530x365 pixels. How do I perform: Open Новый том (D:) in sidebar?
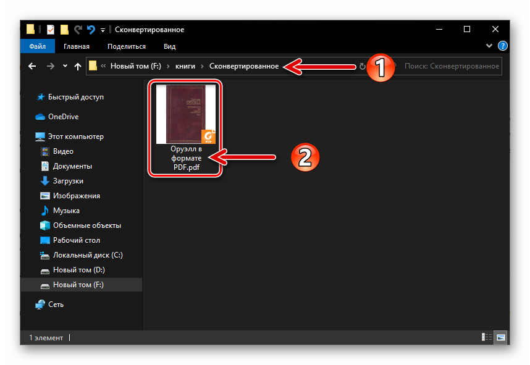point(78,270)
